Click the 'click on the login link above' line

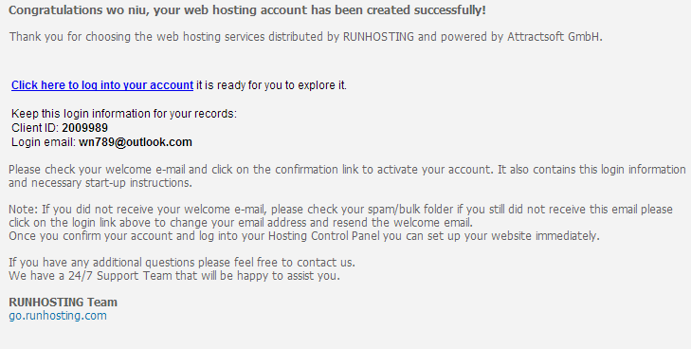pyautogui.click(x=241, y=223)
